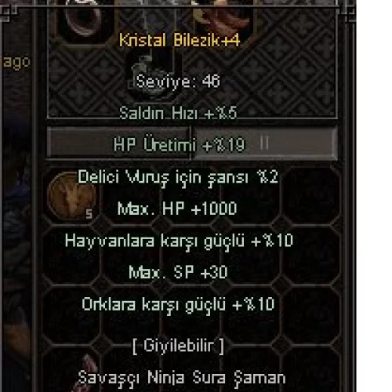392x392 pixels.
Task: Click the yellow 'ago' text at left edge
Action: 16,63
